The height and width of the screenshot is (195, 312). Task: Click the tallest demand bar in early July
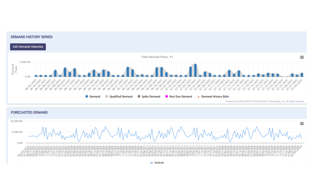point(195,70)
